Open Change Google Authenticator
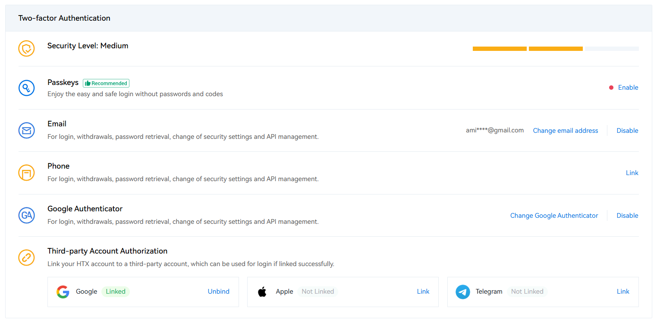Viewport: 657px width, 323px height. [554, 216]
